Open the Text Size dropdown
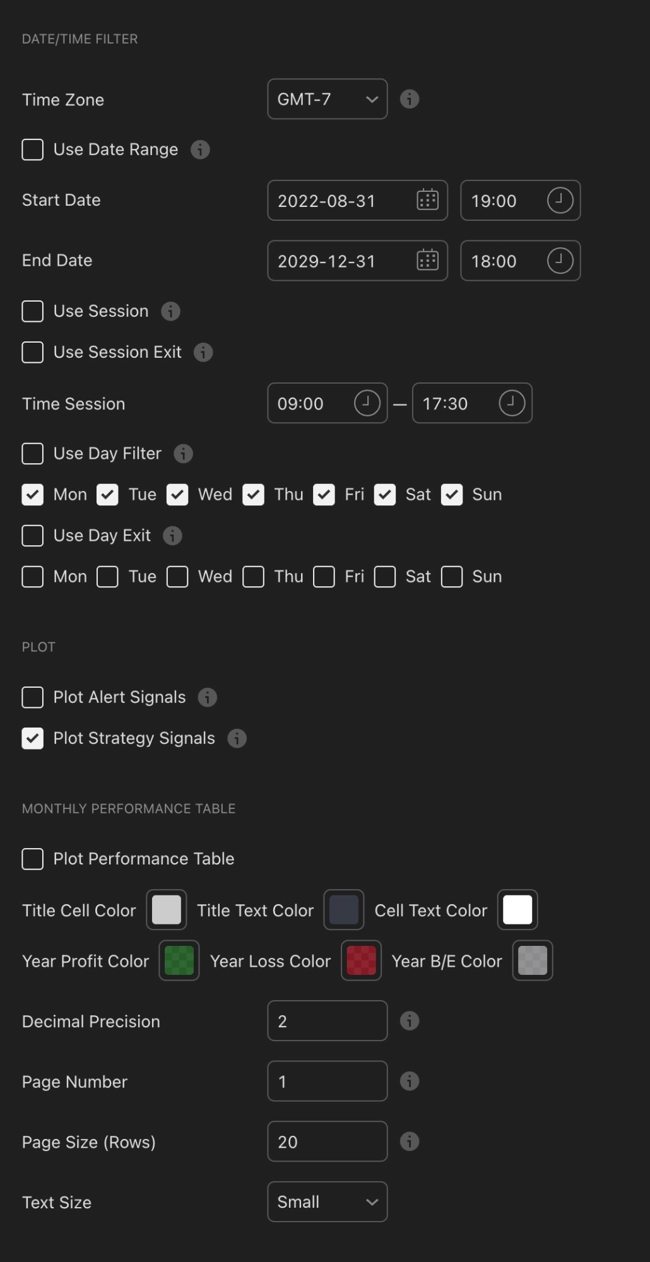The height and width of the screenshot is (1262, 650). pos(327,1201)
